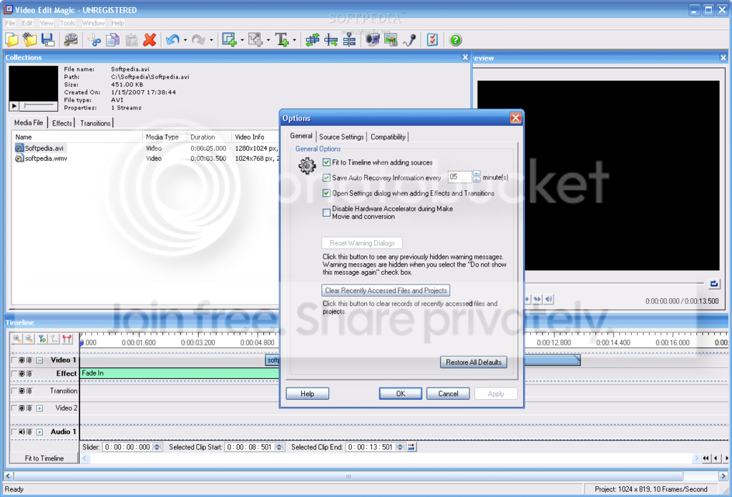Viewport: 732px width, 497px height.
Task: Collapse the Video 1 track
Action: tap(39, 360)
